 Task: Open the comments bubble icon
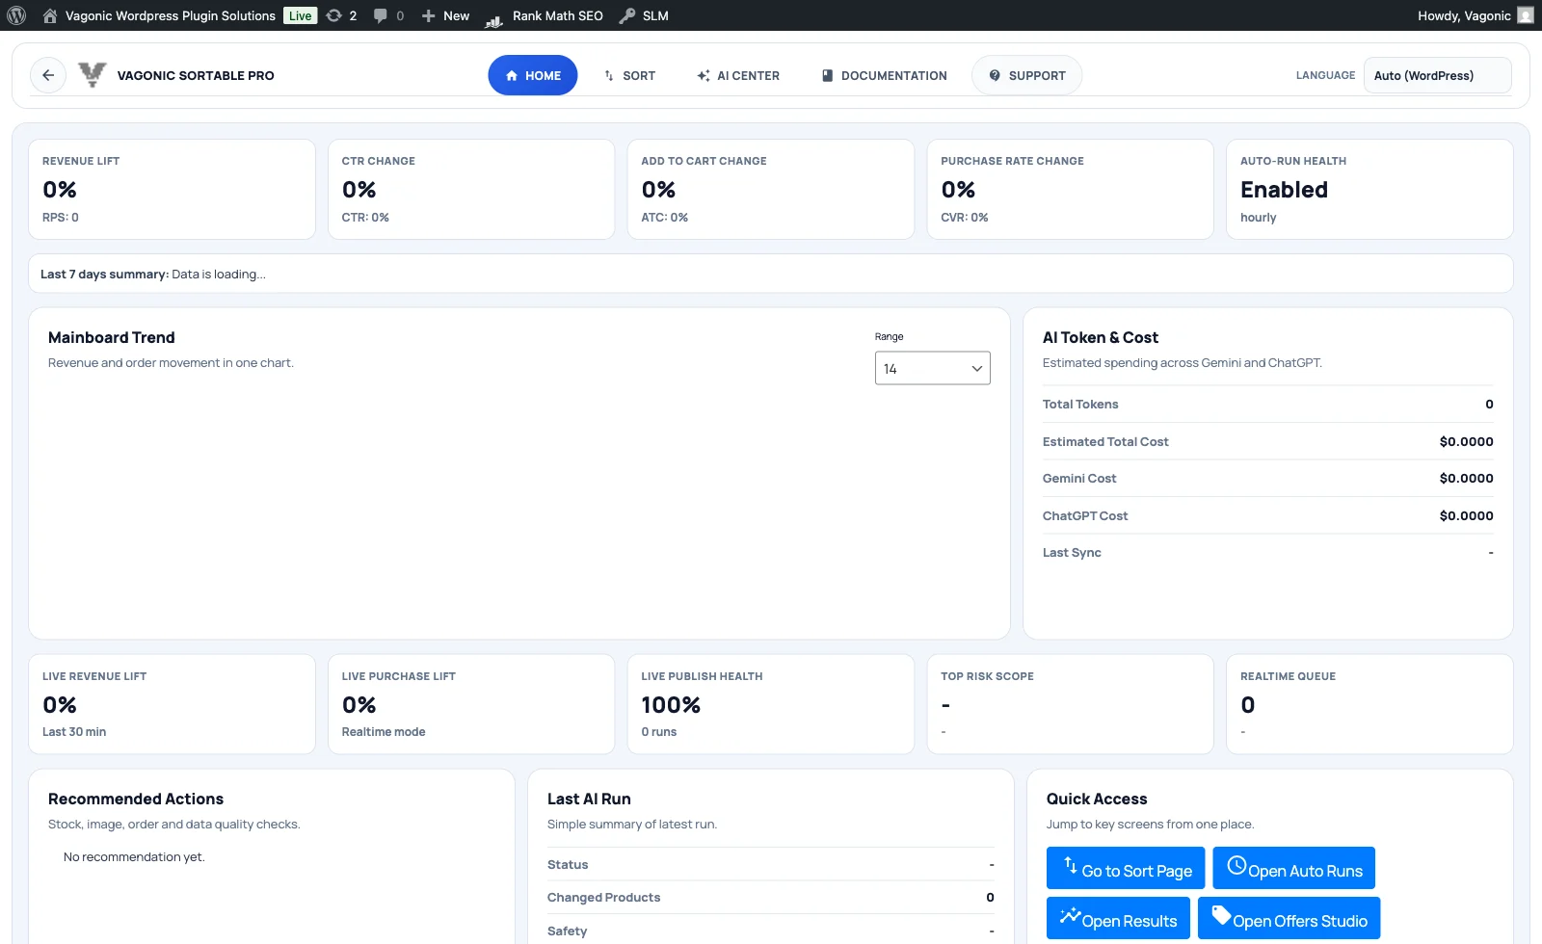[x=381, y=15]
